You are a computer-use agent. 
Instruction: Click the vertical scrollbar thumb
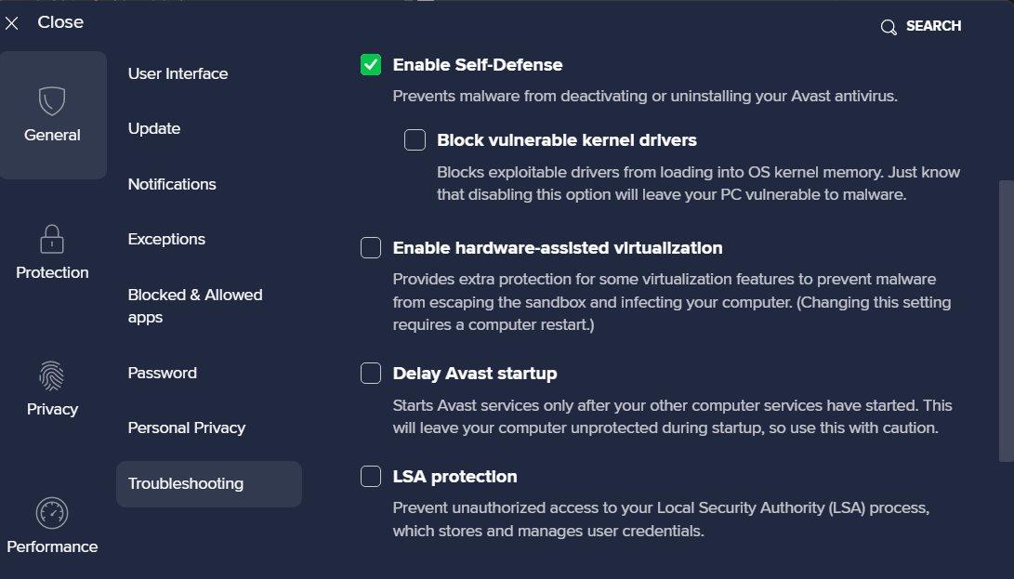[x=1006, y=321]
